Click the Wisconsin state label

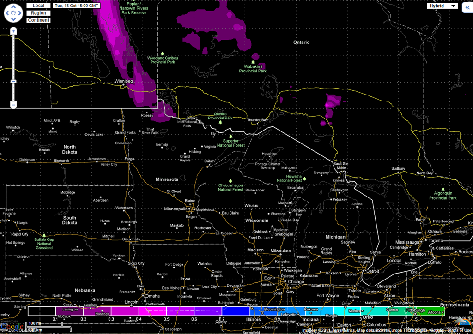click(x=257, y=221)
